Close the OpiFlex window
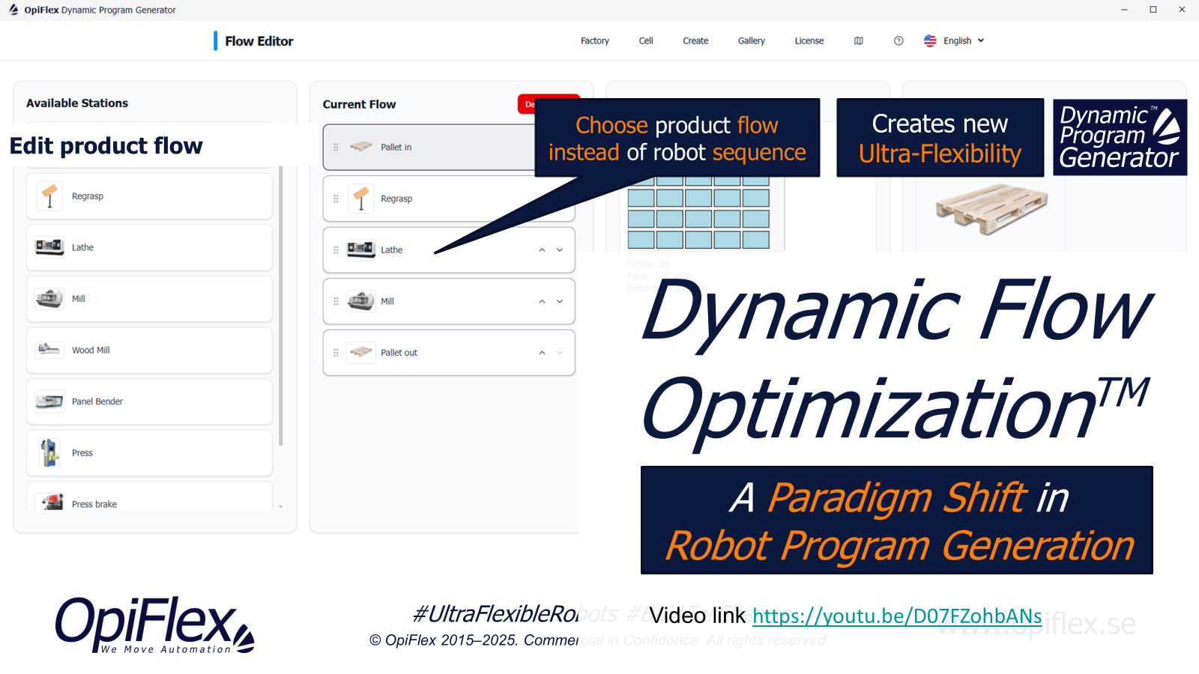This screenshot has width=1199, height=674. [1182, 10]
